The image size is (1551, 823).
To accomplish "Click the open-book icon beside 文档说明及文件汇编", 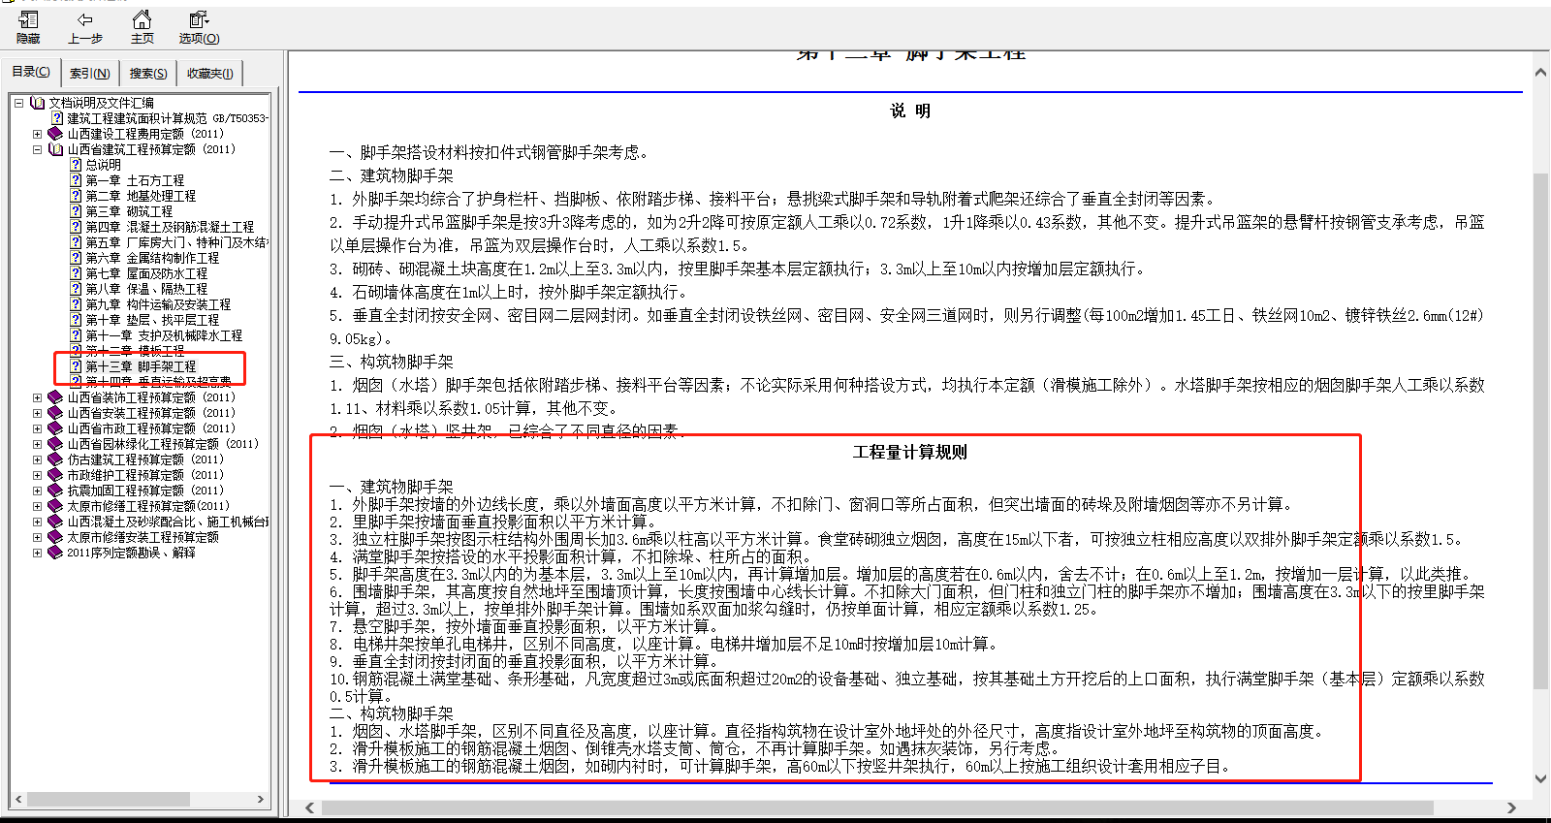I will pyautogui.click(x=38, y=103).
